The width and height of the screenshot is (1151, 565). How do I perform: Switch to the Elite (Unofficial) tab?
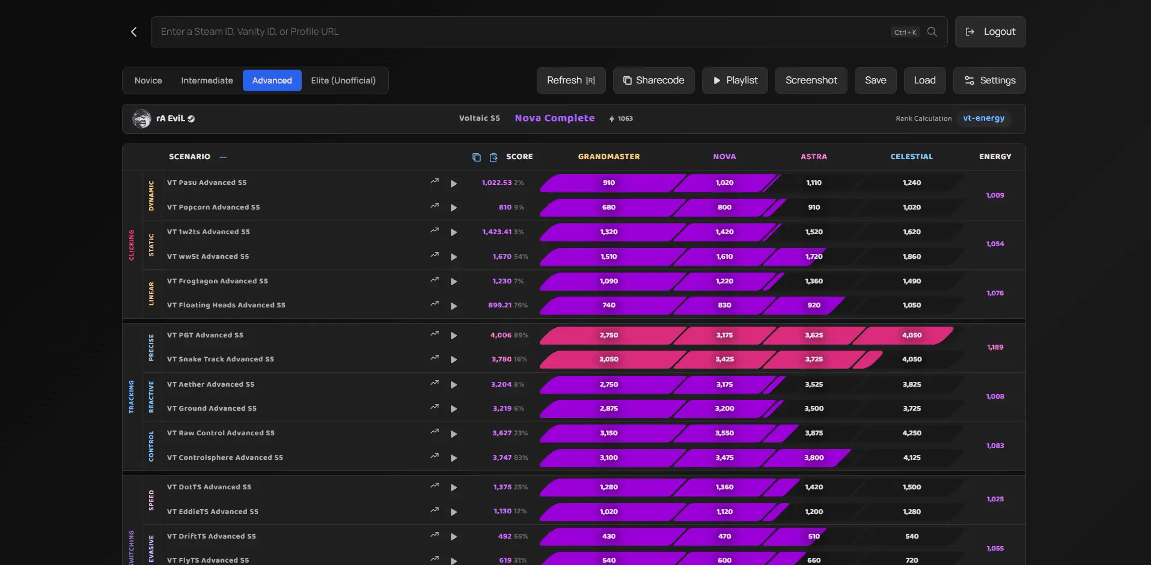tap(343, 80)
